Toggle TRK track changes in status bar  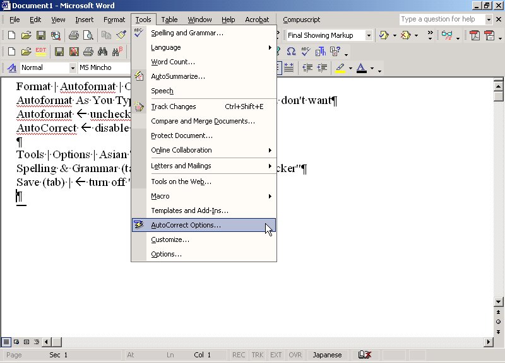[258, 355]
